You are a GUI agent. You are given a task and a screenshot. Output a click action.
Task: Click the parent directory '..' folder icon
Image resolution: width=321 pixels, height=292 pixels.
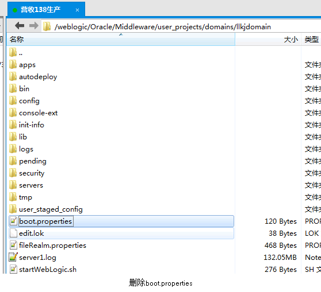[x=13, y=53]
